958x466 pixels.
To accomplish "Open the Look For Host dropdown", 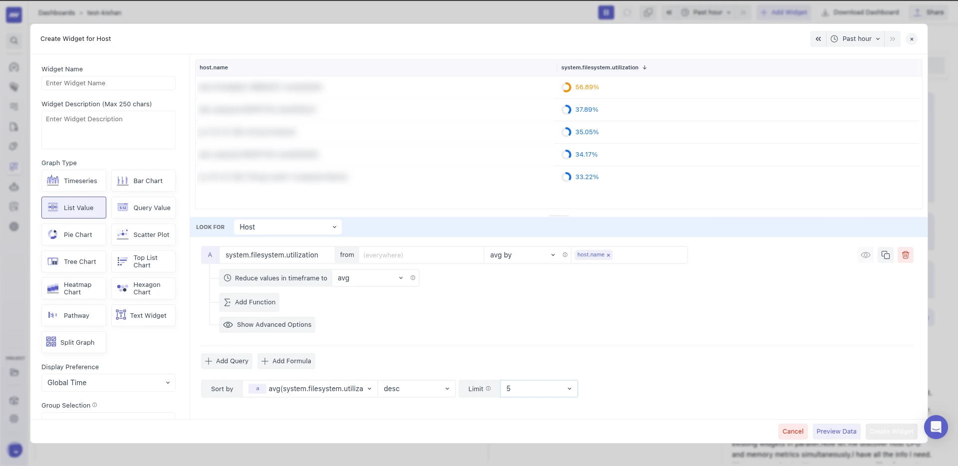I will click(288, 227).
